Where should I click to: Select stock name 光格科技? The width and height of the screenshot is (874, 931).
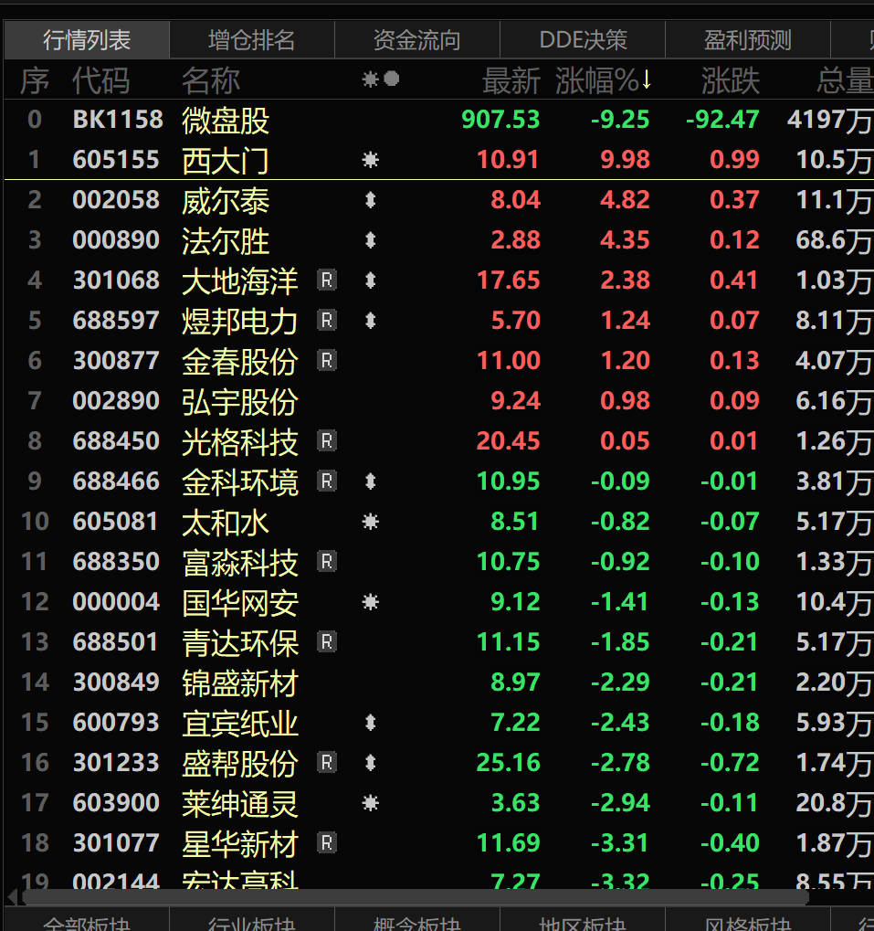pyautogui.click(x=239, y=442)
